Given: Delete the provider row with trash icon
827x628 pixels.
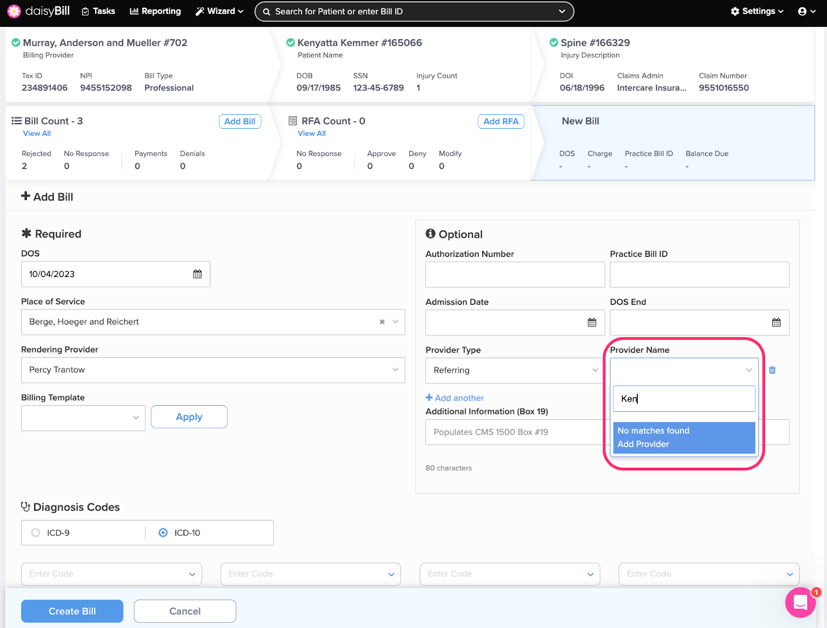Looking at the screenshot, I should (x=772, y=370).
